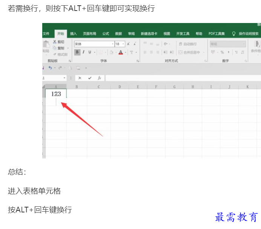Screen dimensions: 261x229
Task: Expand the Name Box dropdown
Action: [x=64, y=78]
